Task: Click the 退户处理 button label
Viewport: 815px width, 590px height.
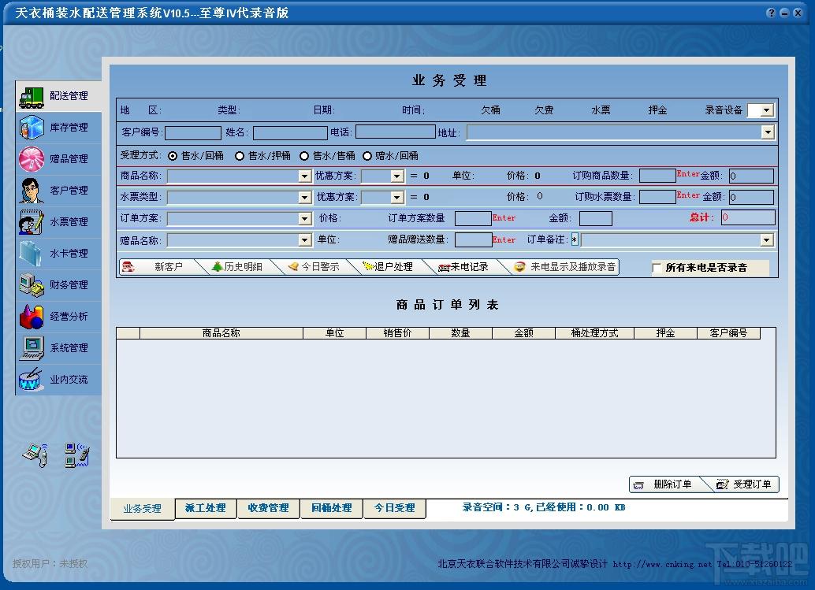Action: 393,267
